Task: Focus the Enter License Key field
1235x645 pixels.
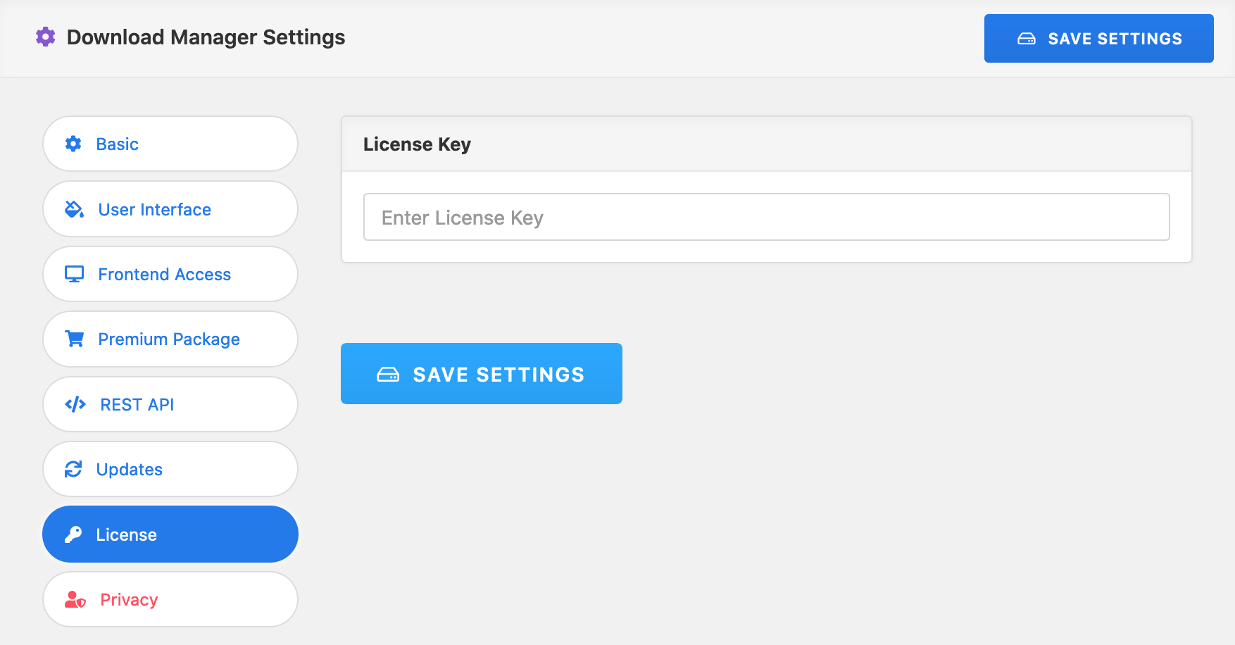Action: tap(766, 218)
